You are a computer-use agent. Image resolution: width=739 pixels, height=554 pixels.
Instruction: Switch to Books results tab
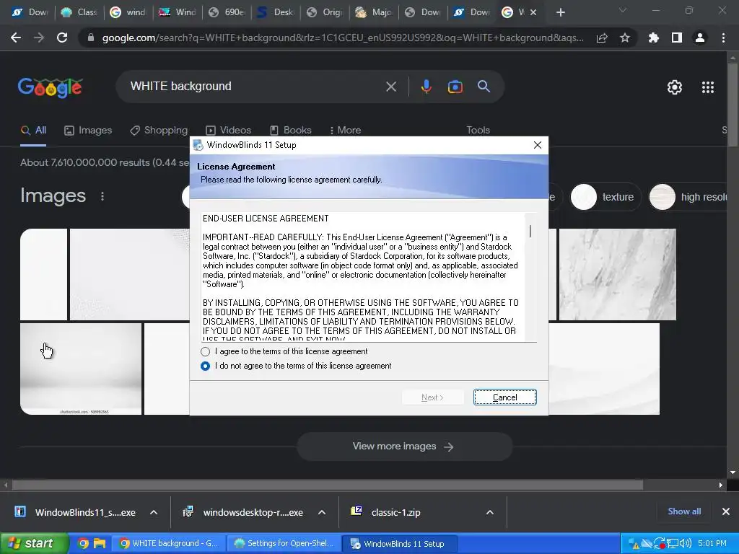tap(290, 130)
